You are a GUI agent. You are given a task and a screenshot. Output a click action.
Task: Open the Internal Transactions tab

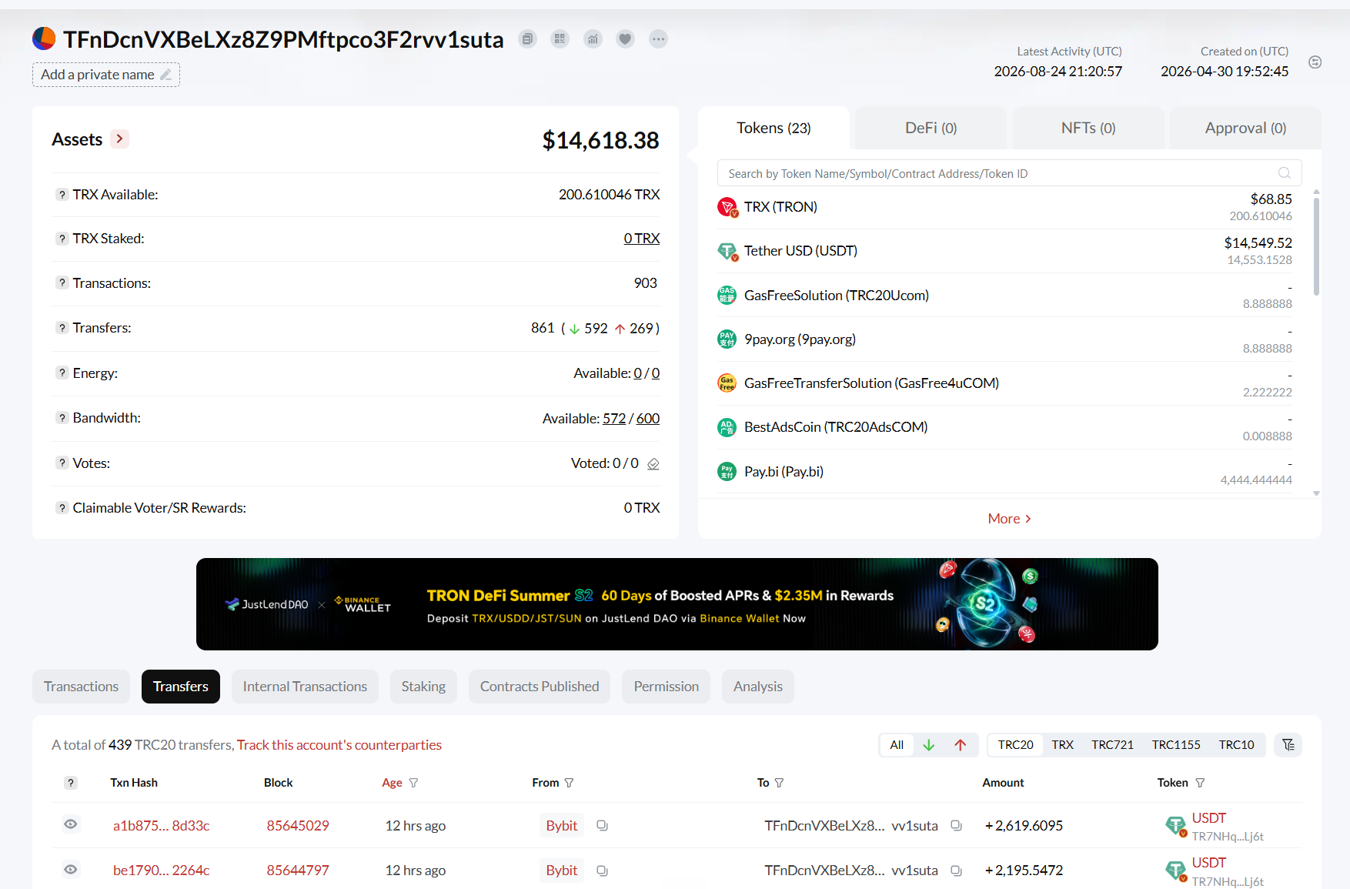click(305, 687)
